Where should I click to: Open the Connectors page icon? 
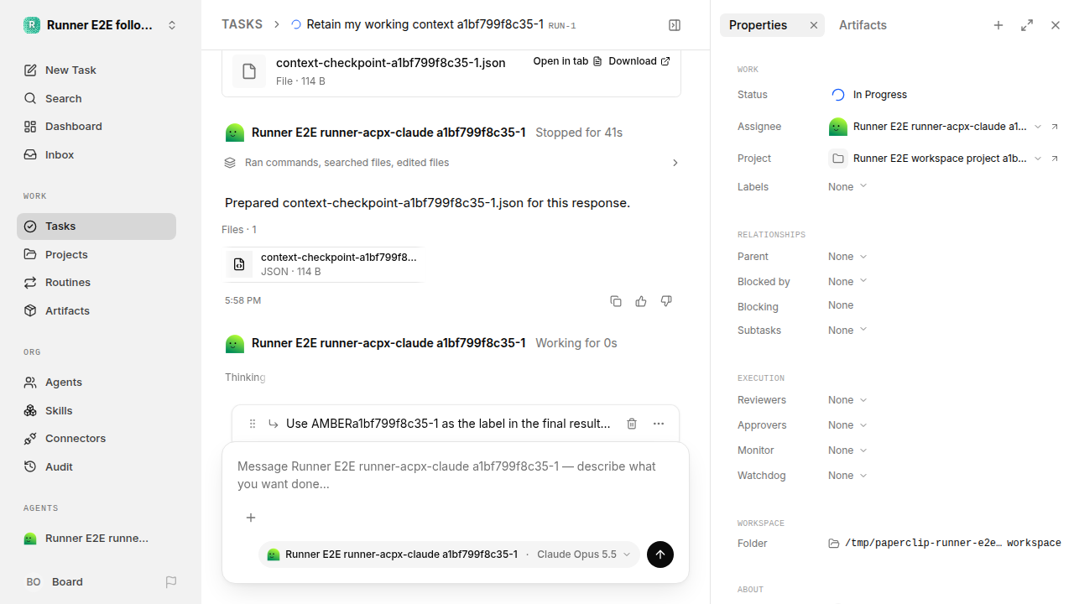pos(30,439)
